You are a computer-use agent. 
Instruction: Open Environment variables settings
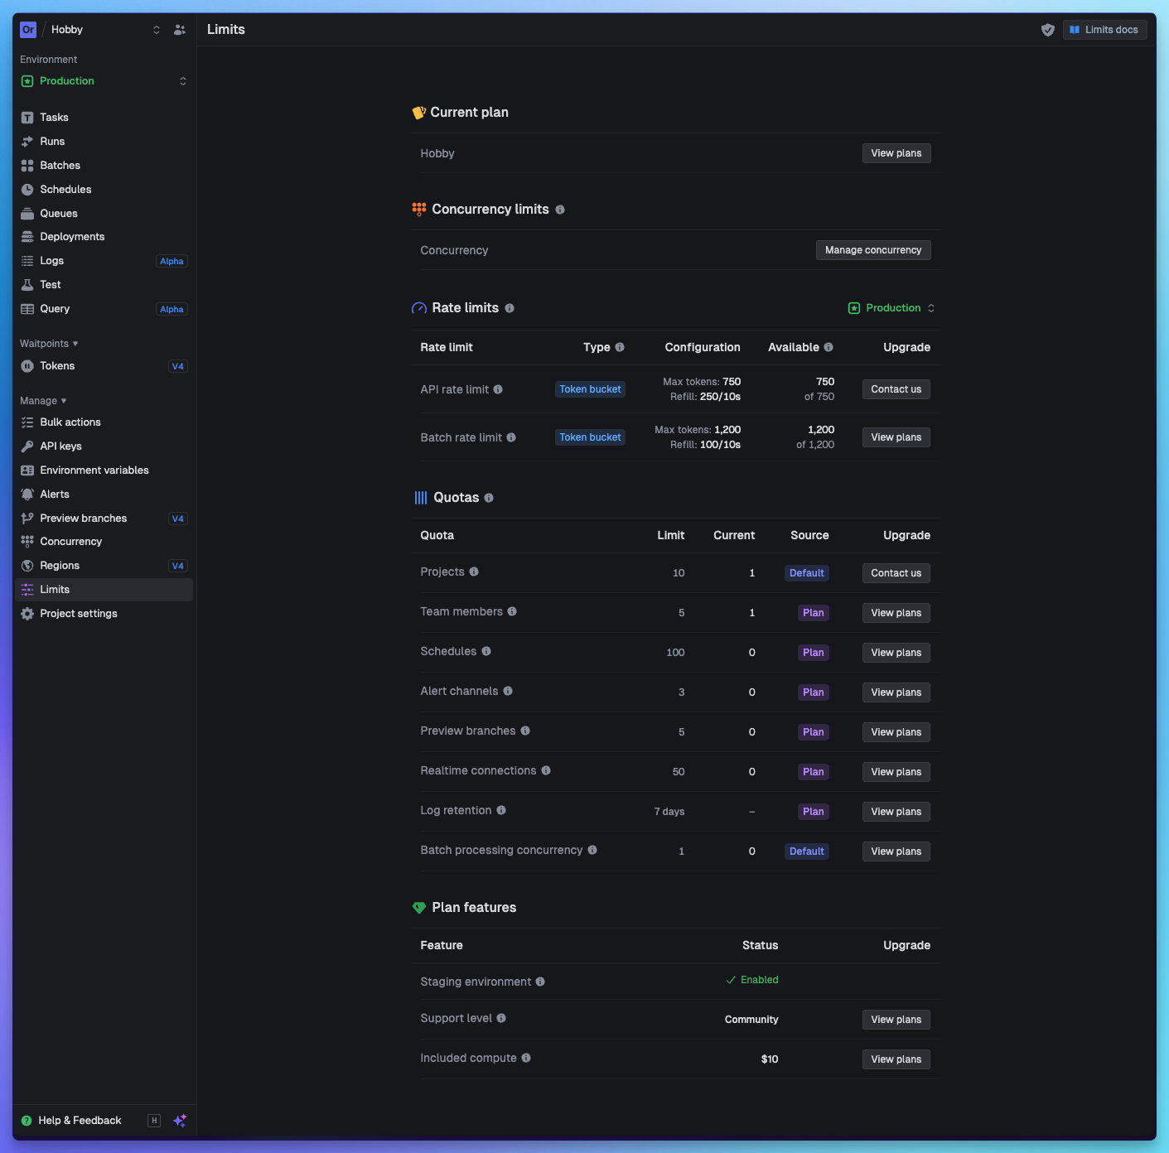click(94, 470)
